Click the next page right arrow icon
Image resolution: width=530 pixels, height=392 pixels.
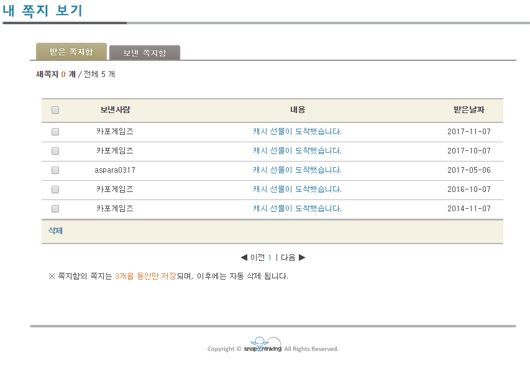point(302,258)
